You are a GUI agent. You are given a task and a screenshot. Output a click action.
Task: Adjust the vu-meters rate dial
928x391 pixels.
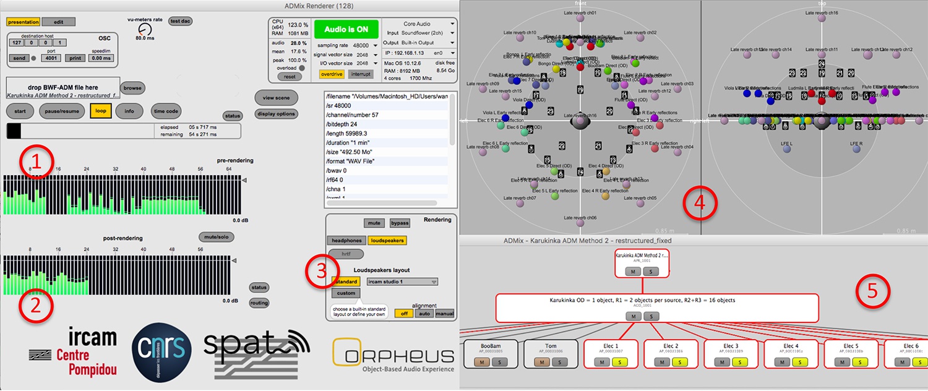[145, 30]
